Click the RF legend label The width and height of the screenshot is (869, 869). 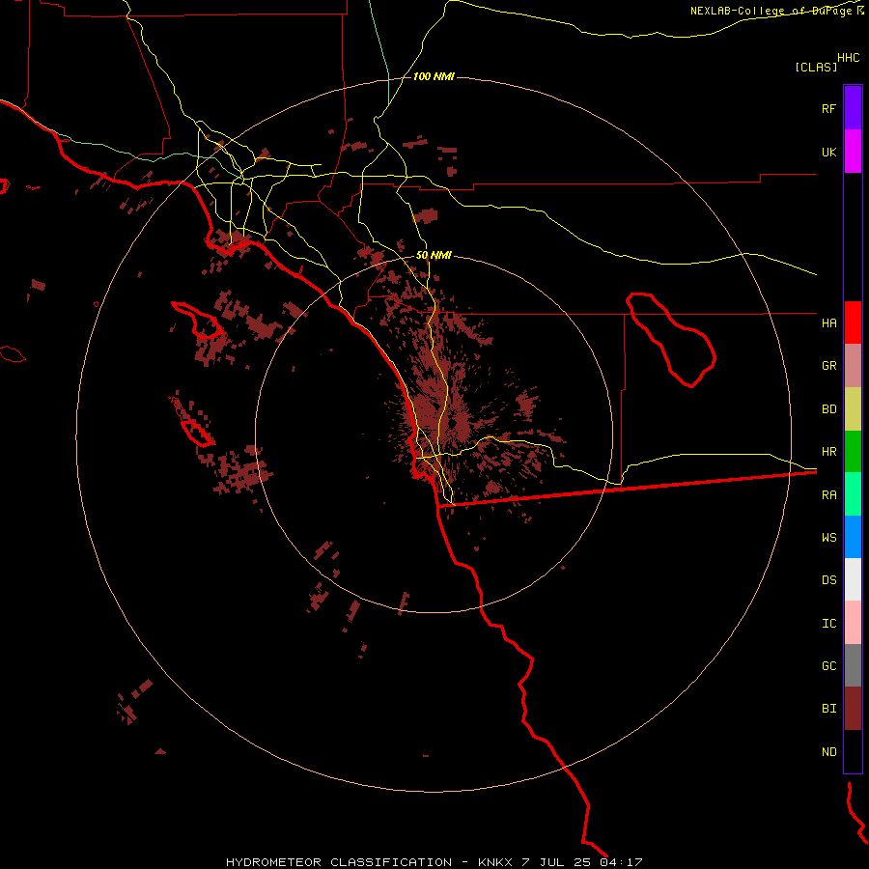(828, 108)
